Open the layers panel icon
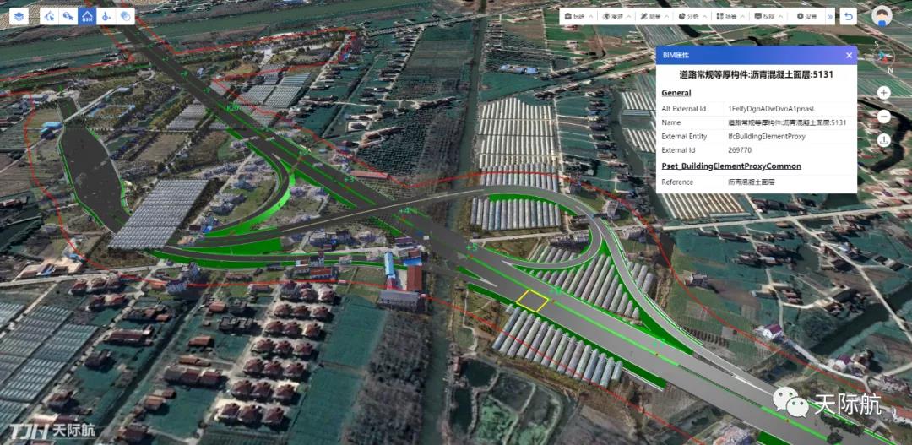 point(20,16)
